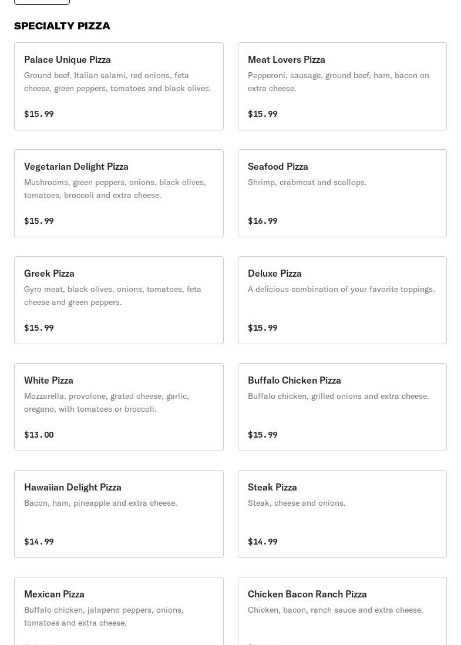Viewport: 461px width, 645px height.
Task: Open the Mexican Pizza item card
Action: [x=119, y=611]
